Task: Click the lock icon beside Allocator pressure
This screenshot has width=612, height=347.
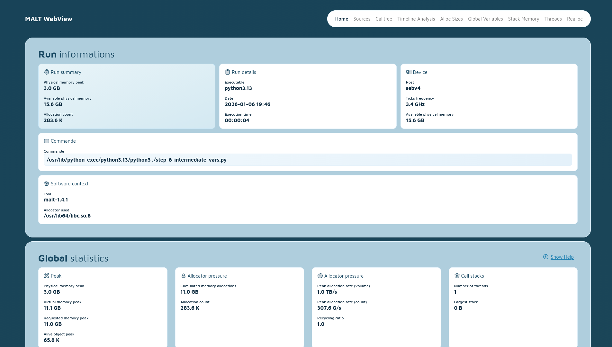Action: click(x=184, y=276)
